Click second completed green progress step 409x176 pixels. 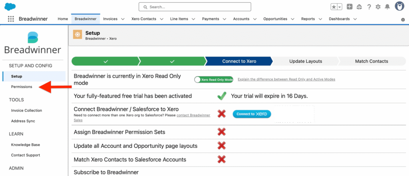pyautogui.click(x=172, y=61)
